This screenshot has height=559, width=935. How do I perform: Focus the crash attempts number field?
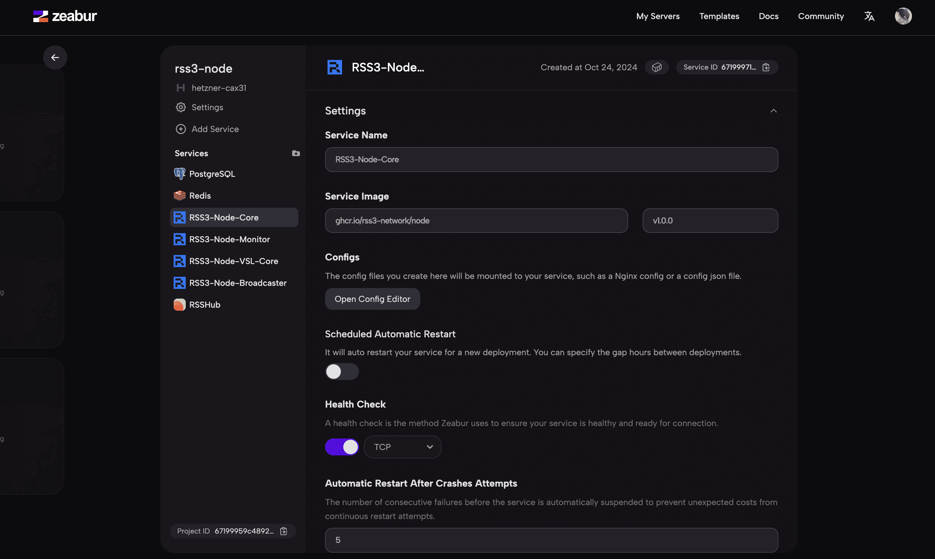(x=551, y=540)
